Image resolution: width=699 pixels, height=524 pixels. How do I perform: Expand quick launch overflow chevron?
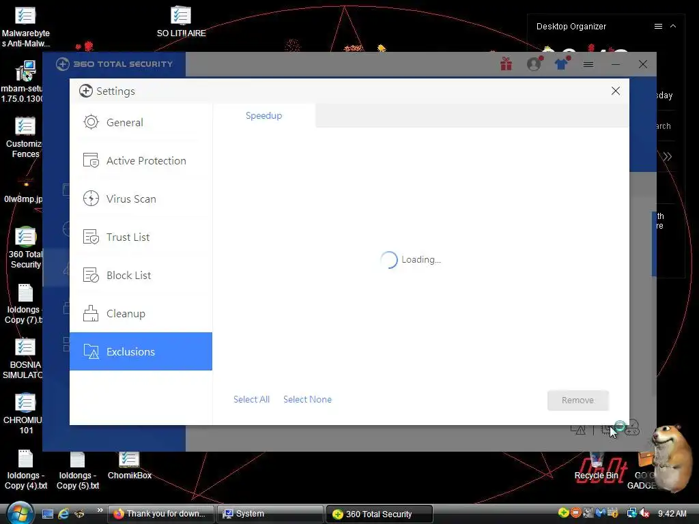(x=100, y=510)
